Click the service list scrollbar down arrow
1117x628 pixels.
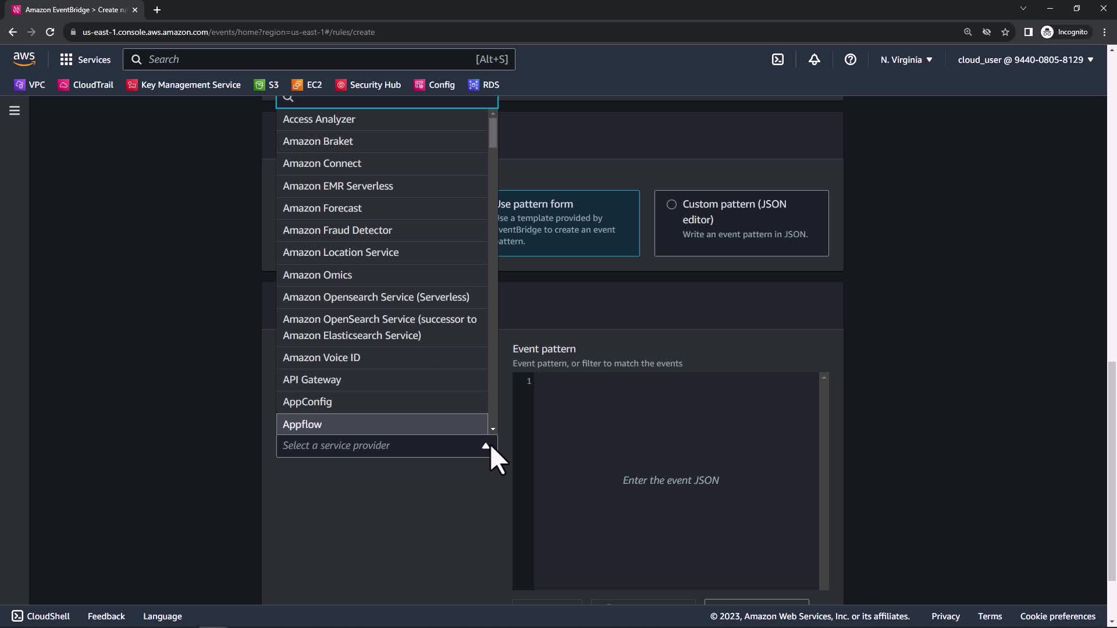493,429
